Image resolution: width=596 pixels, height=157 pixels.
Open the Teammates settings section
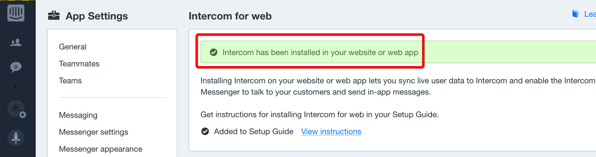click(x=79, y=64)
